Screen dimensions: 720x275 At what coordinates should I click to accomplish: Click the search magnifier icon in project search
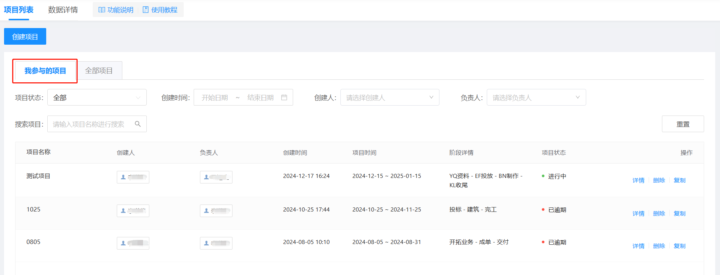[x=137, y=124]
